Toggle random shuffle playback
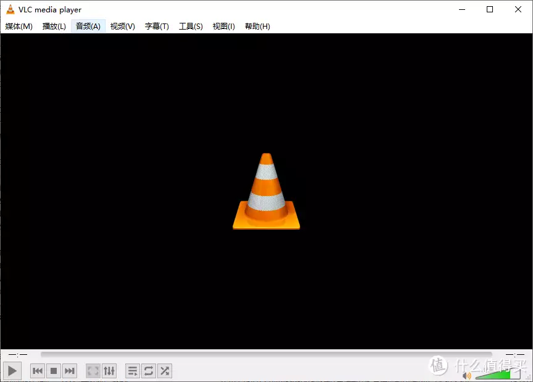 click(x=165, y=371)
